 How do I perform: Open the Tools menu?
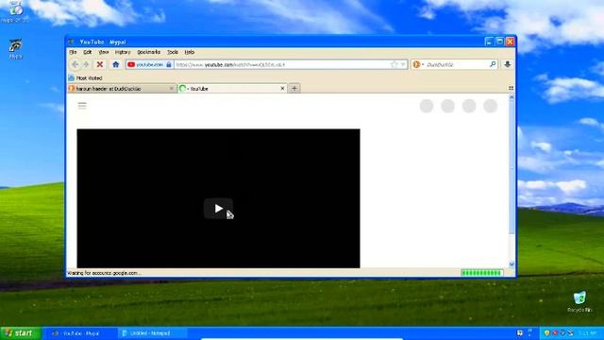coord(173,52)
